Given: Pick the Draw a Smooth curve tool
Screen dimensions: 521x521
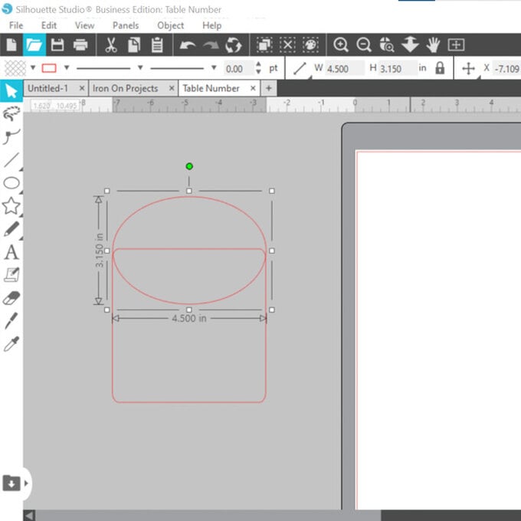Looking at the screenshot, I should pyautogui.click(x=11, y=136).
